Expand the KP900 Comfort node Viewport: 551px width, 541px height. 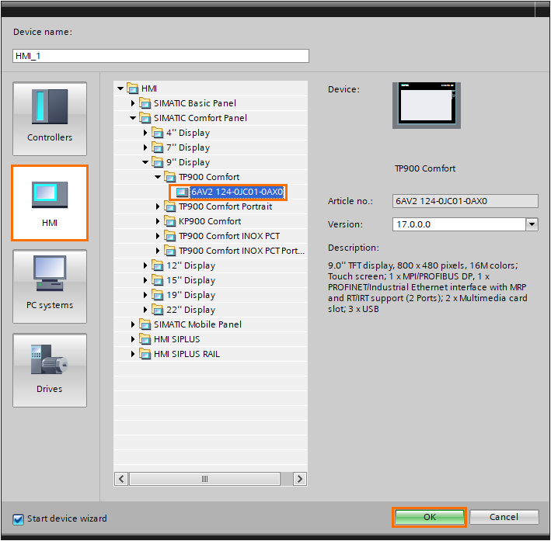158,221
